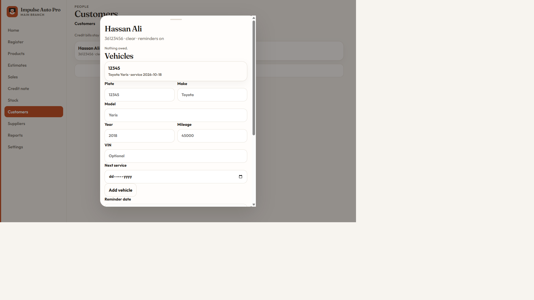Click the scrollbar down arrow in dialog
534x300 pixels.
point(254,204)
